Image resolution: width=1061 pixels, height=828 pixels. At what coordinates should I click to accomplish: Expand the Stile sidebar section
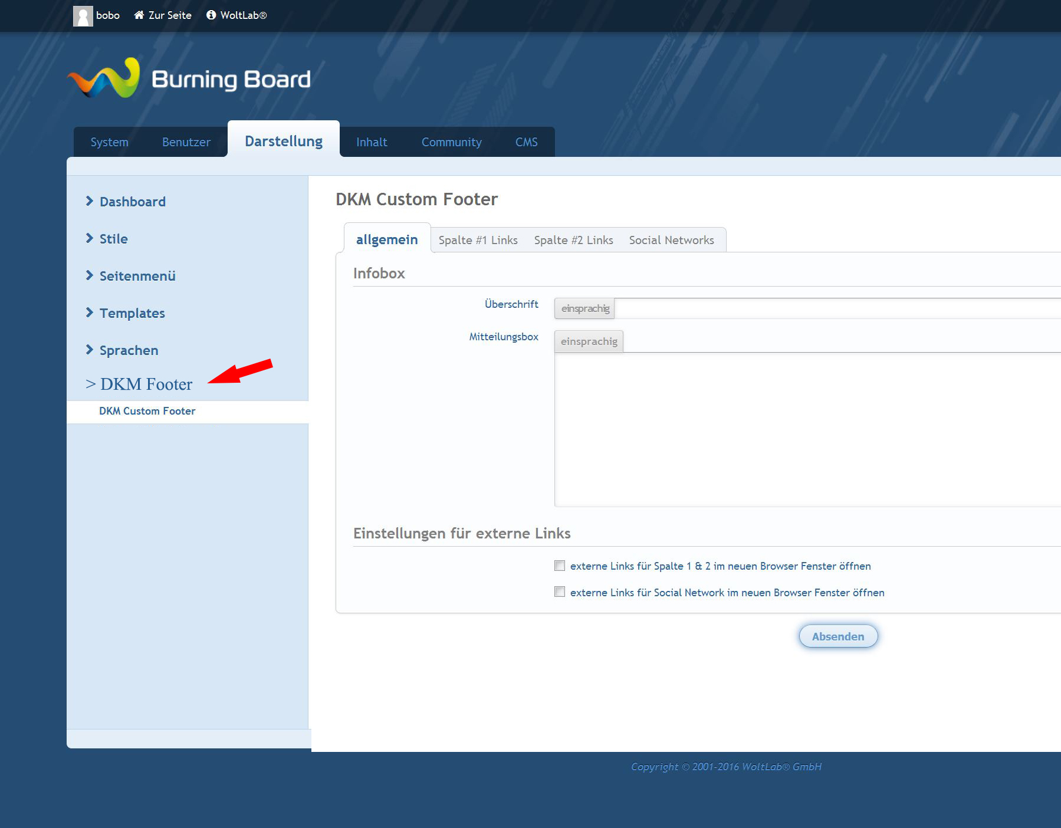click(113, 239)
